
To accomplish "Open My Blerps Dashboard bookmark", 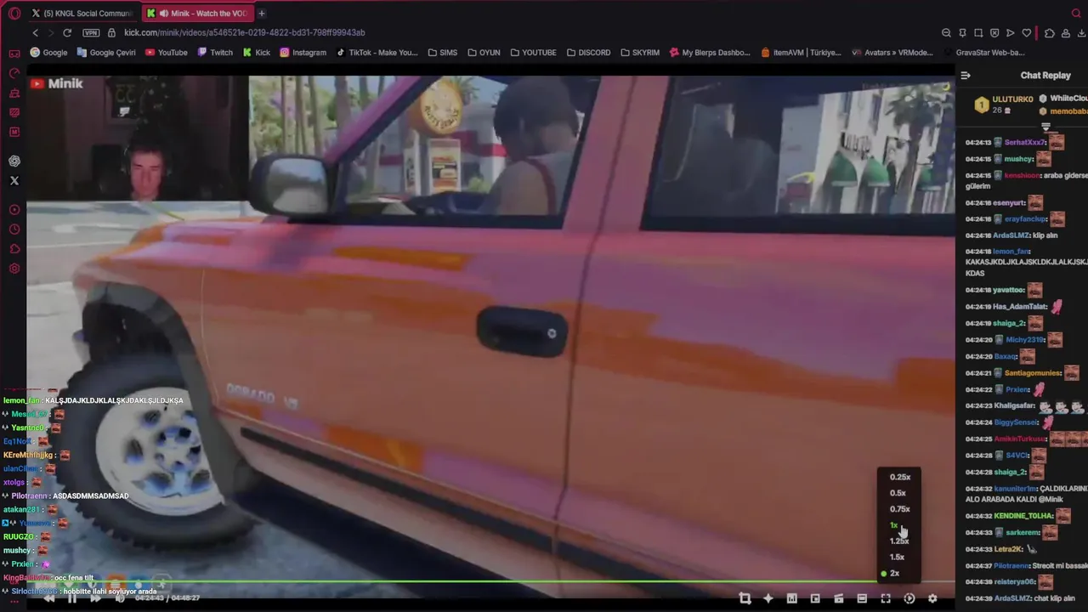I will pos(710,52).
